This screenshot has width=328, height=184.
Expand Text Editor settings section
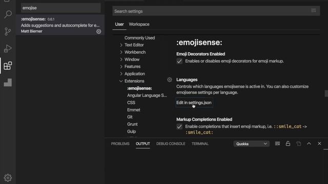[121, 45]
